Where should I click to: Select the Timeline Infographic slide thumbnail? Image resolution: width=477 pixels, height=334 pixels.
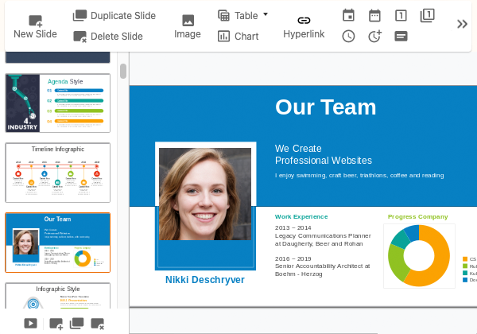pyautogui.click(x=57, y=173)
